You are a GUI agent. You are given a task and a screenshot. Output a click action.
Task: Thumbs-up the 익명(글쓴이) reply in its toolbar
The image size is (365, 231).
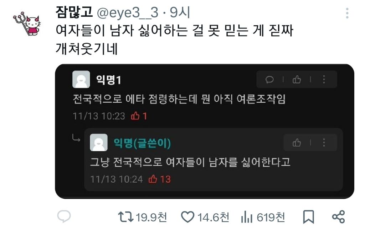[297, 143]
